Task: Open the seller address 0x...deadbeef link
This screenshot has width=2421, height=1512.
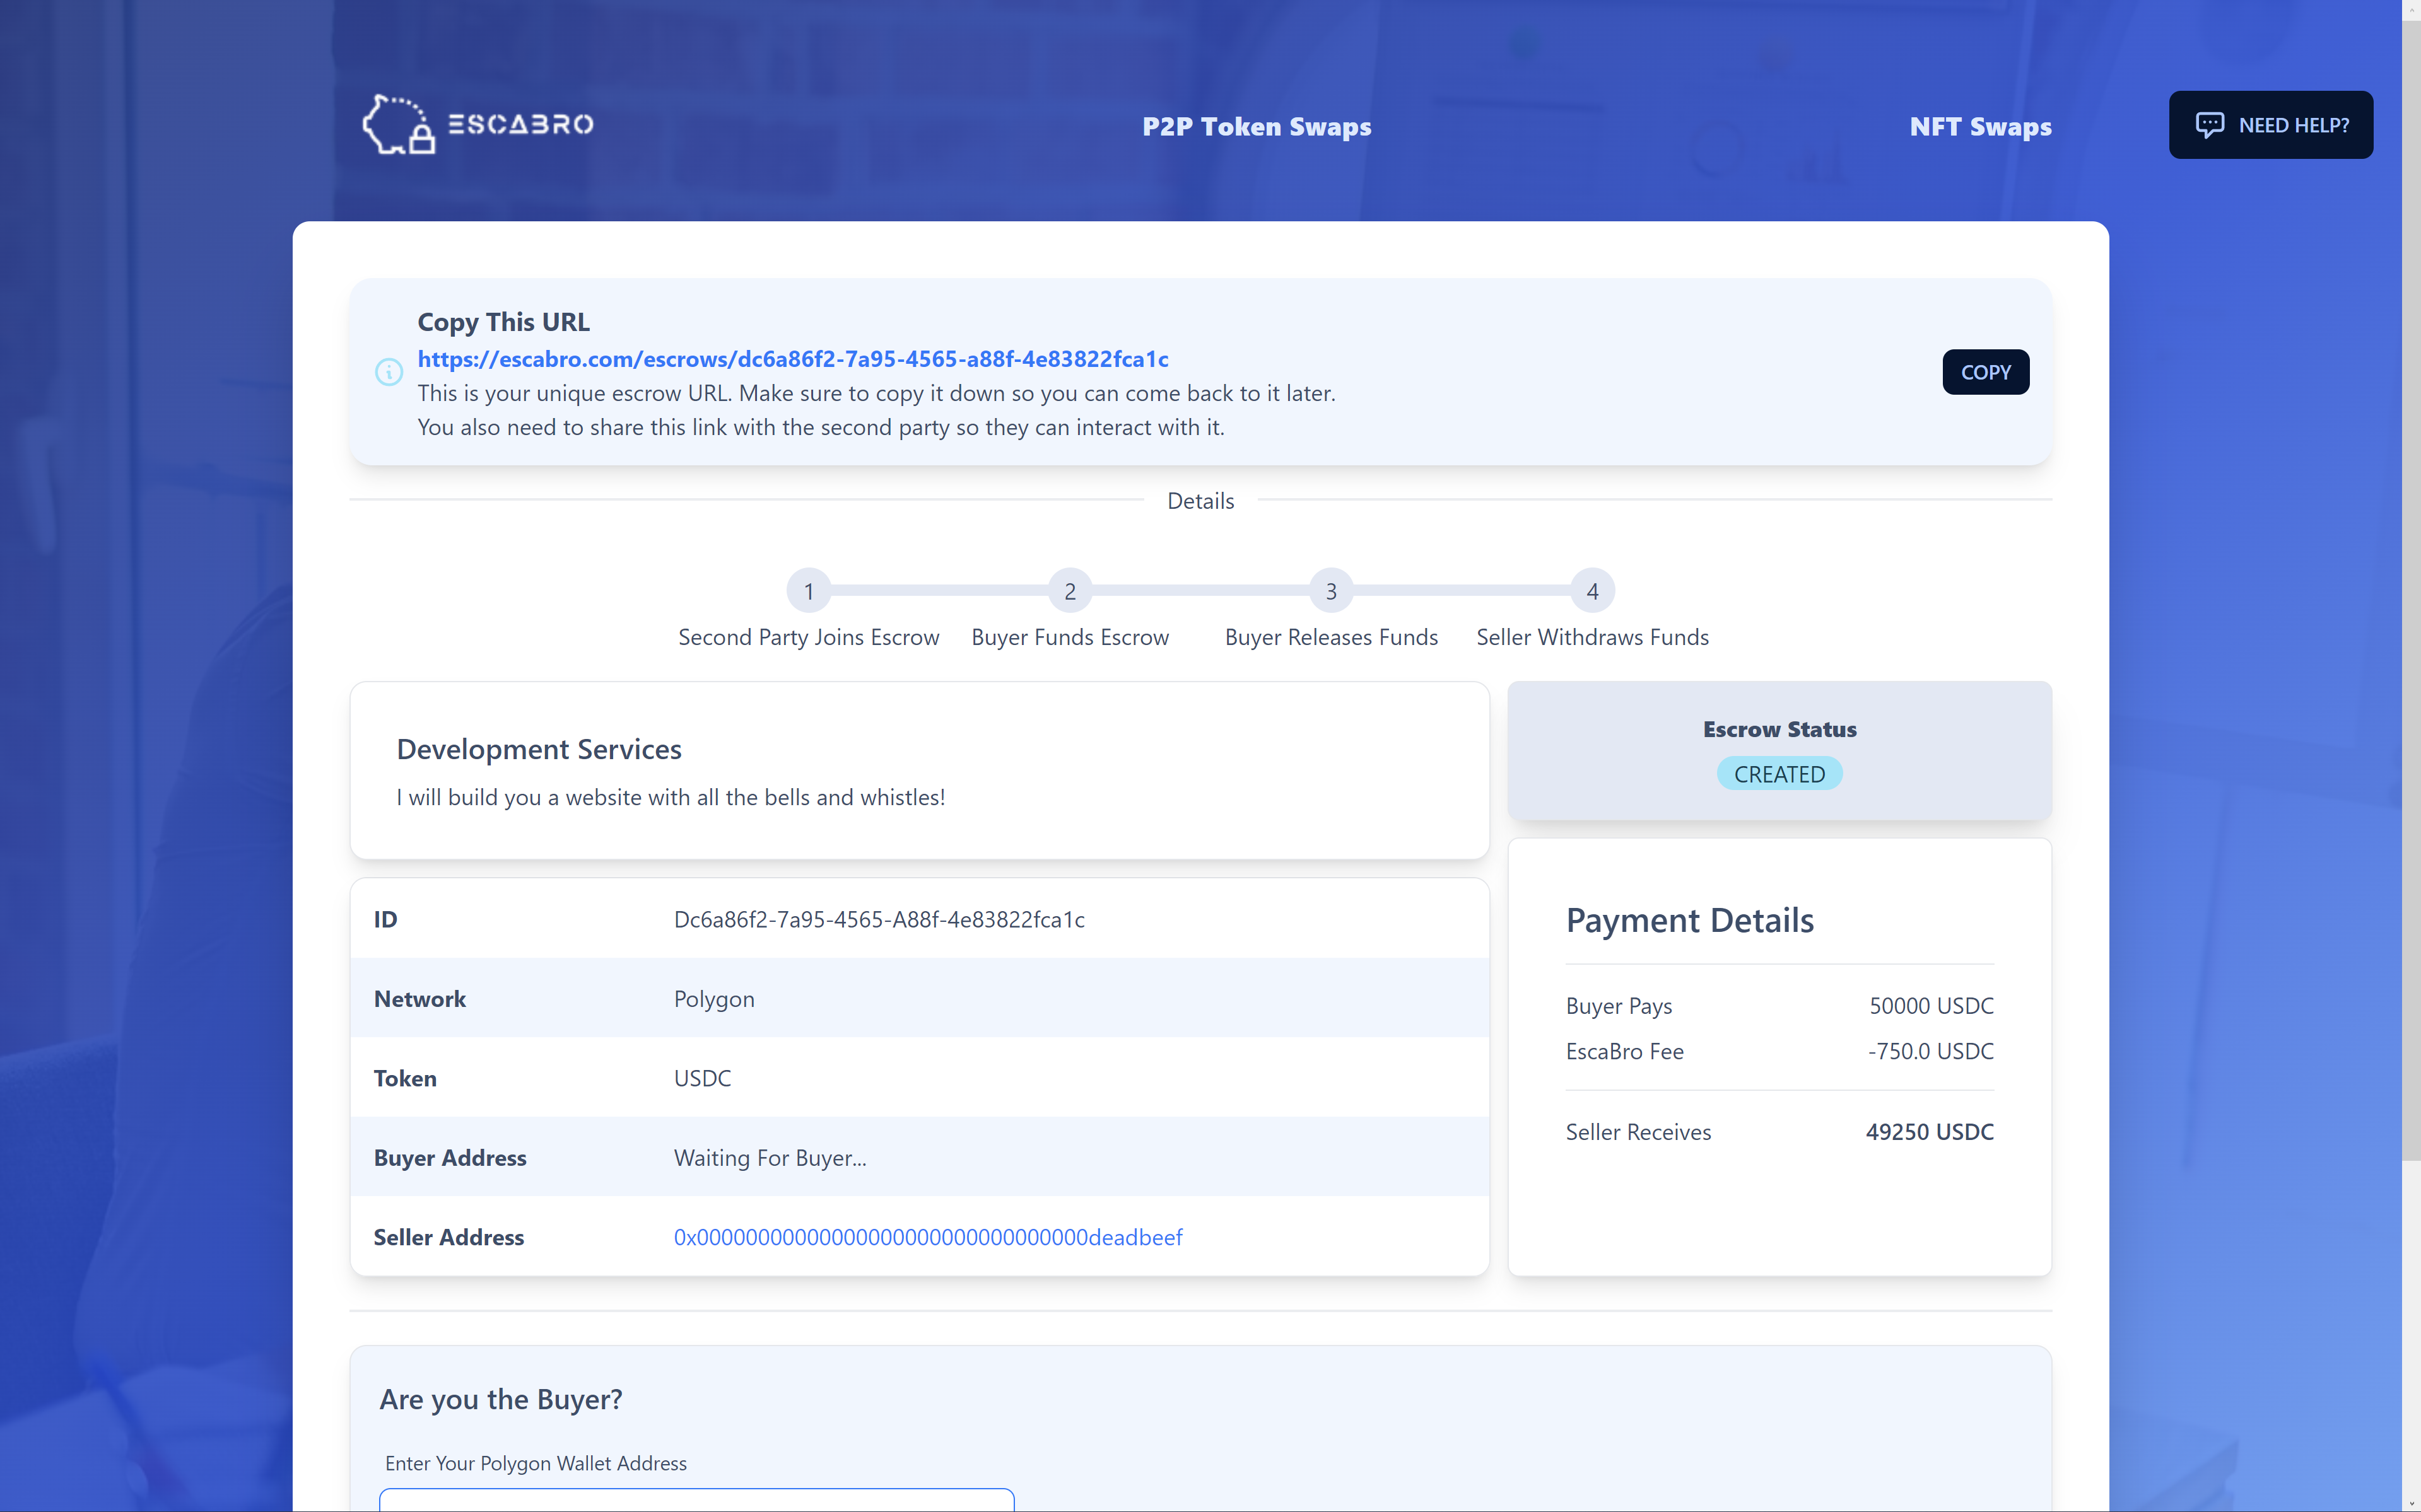Action: 927,1237
